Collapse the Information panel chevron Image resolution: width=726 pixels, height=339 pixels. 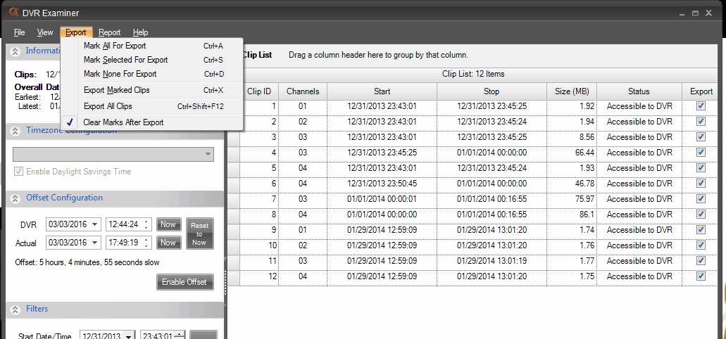15,51
